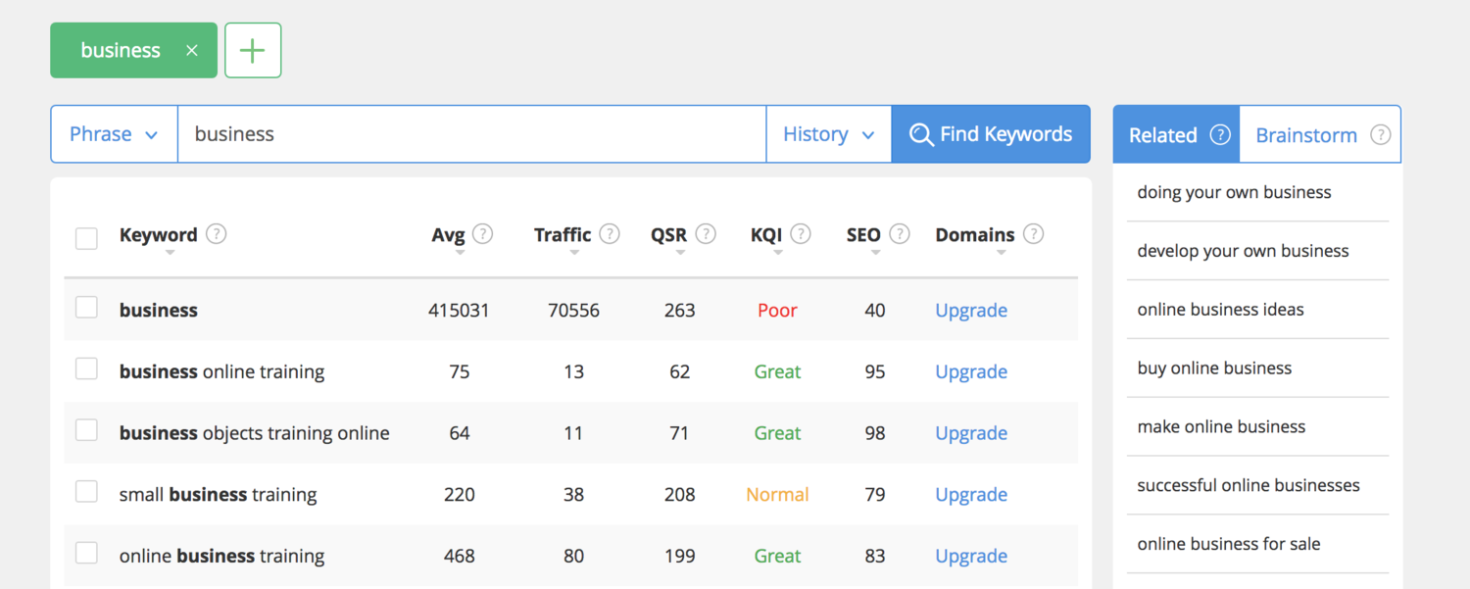This screenshot has width=1470, height=589.
Task: Click Upgrade link for 'business online training'
Action: pyautogui.click(x=971, y=371)
